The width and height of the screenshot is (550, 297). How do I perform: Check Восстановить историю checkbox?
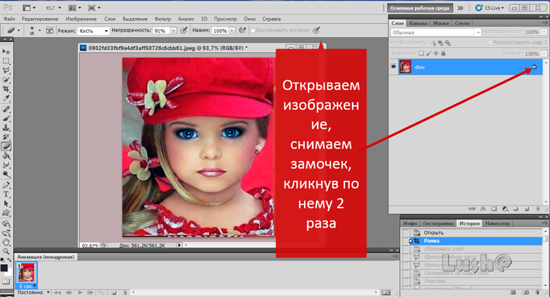253,30
